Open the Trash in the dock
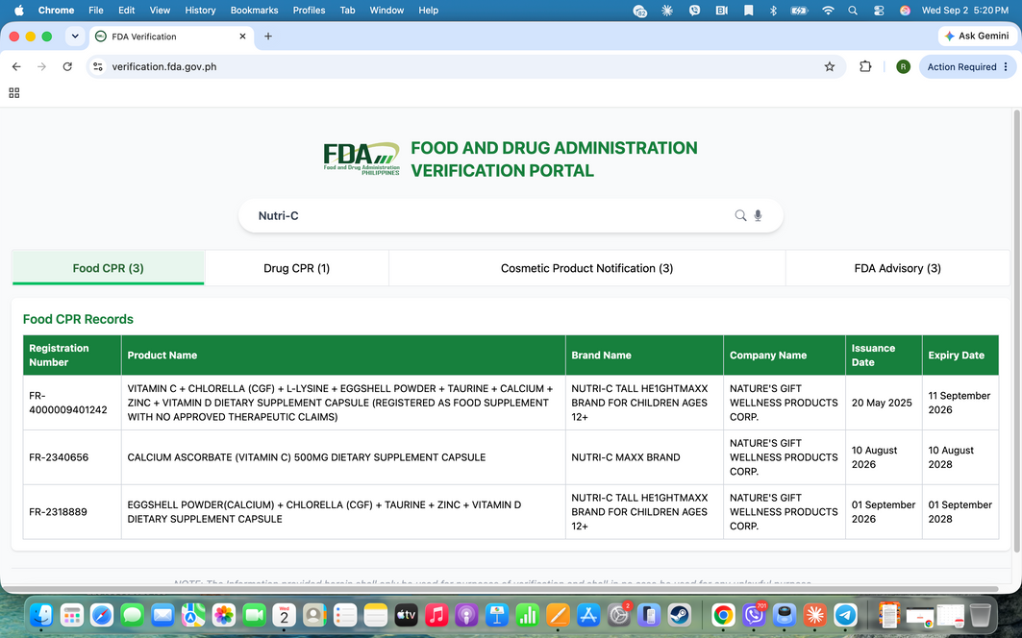The image size is (1022, 638). 981,615
